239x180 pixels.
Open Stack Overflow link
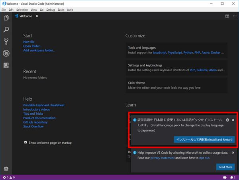click(x=33, y=127)
